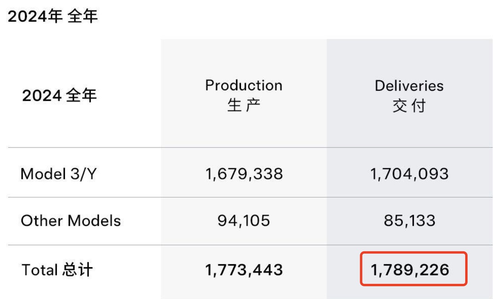Screen dimensions: 493x299
Task: Select the "总计" characters beside Total
Action: coord(77,270)
